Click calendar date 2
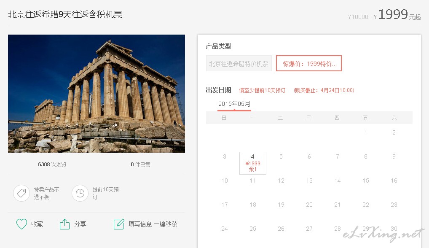The image size is (429, 248). coord(394,132)
